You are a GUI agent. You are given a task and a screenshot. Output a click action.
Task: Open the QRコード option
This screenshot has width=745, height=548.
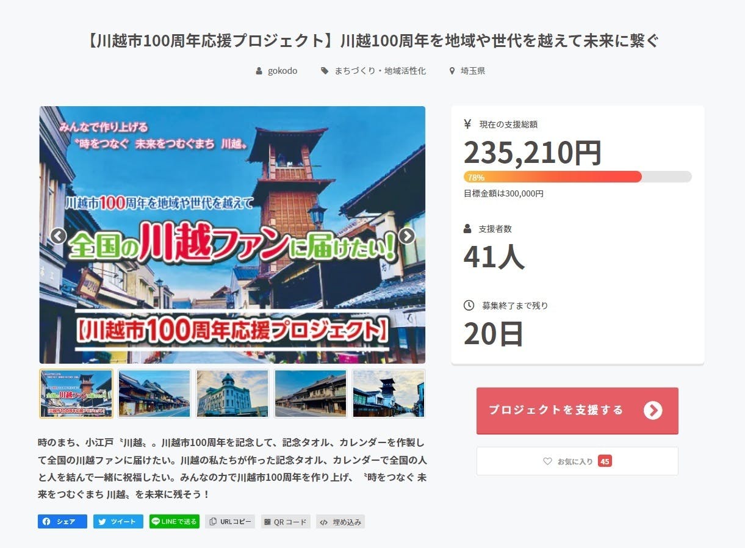(x=286, y=522)
